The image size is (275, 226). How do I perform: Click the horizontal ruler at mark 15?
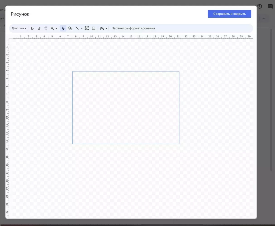(x=131, y=37)
